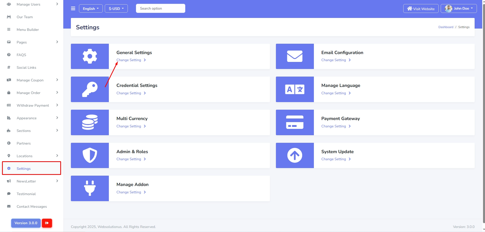Click the NewsLetter megaphone icon
The height and width of the screenshot is (232, 485).
tap(9, 181)
